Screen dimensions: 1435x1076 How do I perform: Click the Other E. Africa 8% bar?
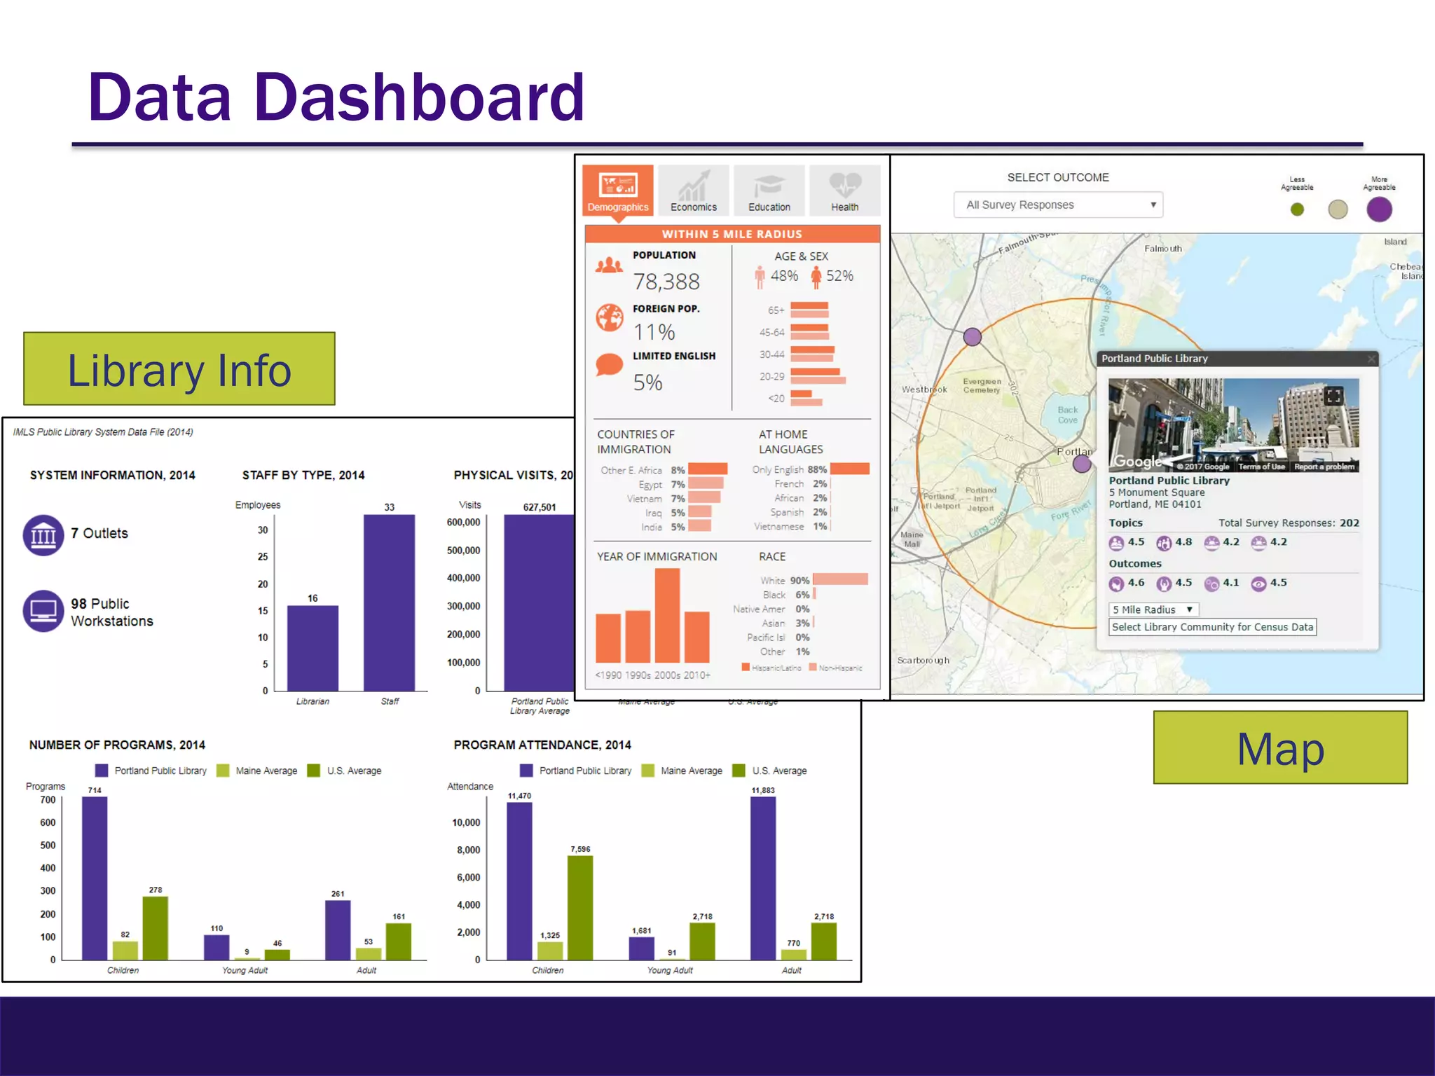click(x=708, y=469)
